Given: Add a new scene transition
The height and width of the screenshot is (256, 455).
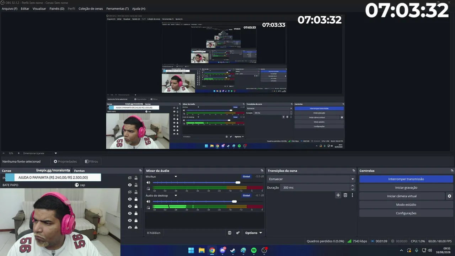Looking at the screenshot, I should tap(338, 195).
